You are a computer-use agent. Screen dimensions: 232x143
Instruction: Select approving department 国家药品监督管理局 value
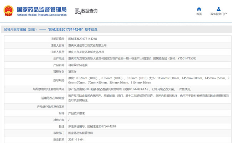[81, 133]
